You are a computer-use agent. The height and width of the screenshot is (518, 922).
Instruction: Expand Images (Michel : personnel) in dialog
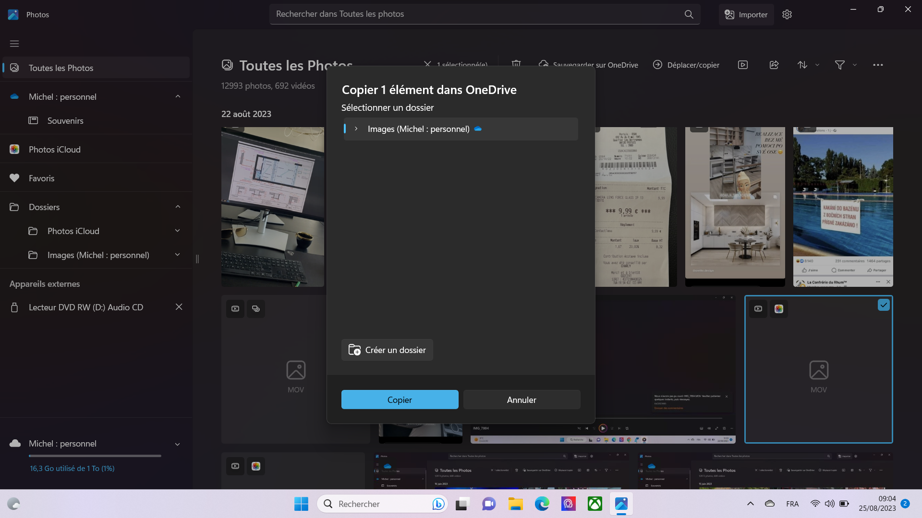pos(356,129)
